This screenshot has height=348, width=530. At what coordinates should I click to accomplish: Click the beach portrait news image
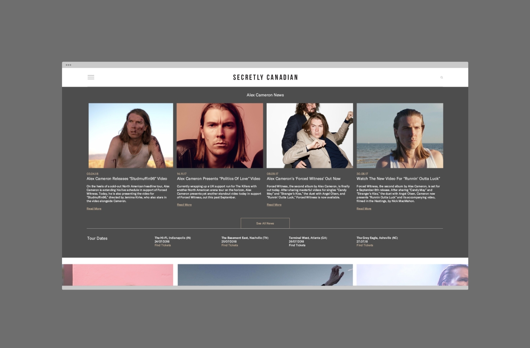[x=399, y=135]
